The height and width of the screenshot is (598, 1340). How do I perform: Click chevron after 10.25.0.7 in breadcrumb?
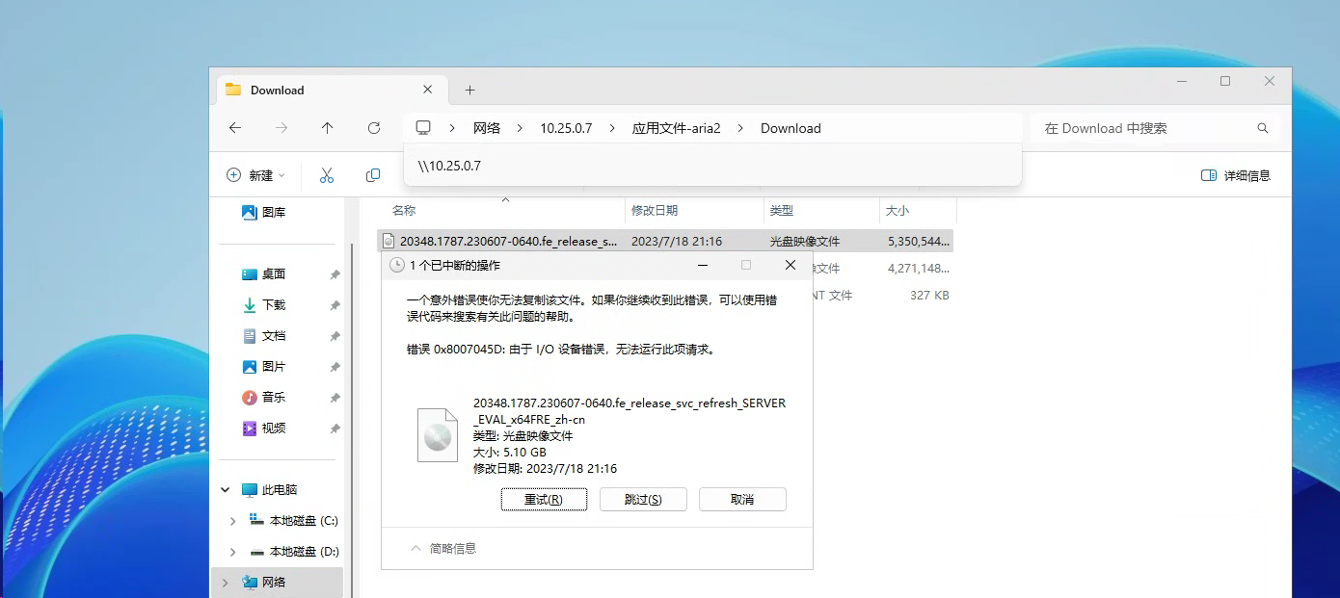(612, 128)
